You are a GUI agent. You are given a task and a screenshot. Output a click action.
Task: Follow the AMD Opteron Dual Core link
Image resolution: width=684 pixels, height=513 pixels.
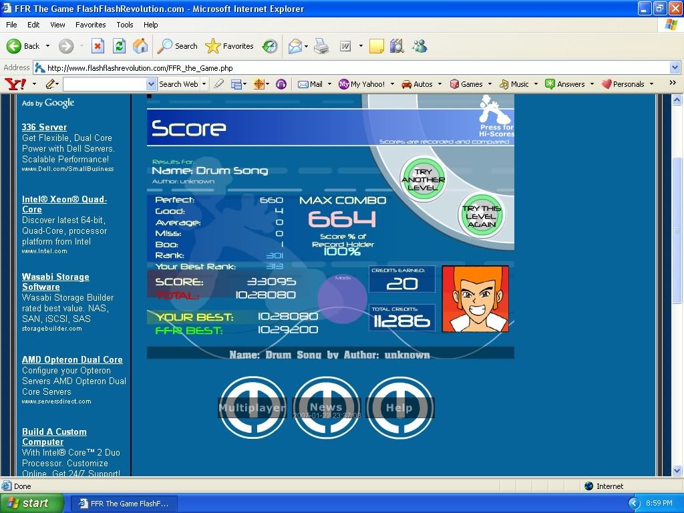[x=72, y=359]
